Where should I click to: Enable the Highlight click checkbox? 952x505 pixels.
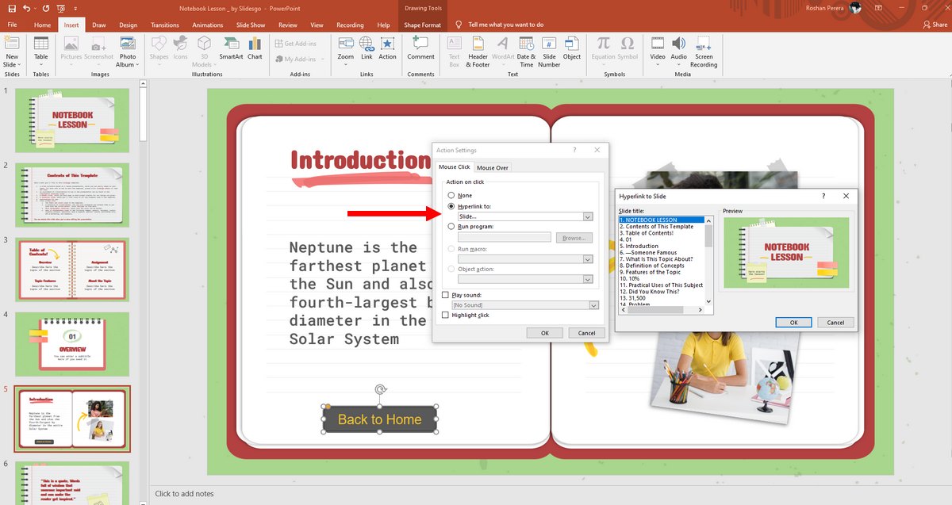tap(445, 316)
